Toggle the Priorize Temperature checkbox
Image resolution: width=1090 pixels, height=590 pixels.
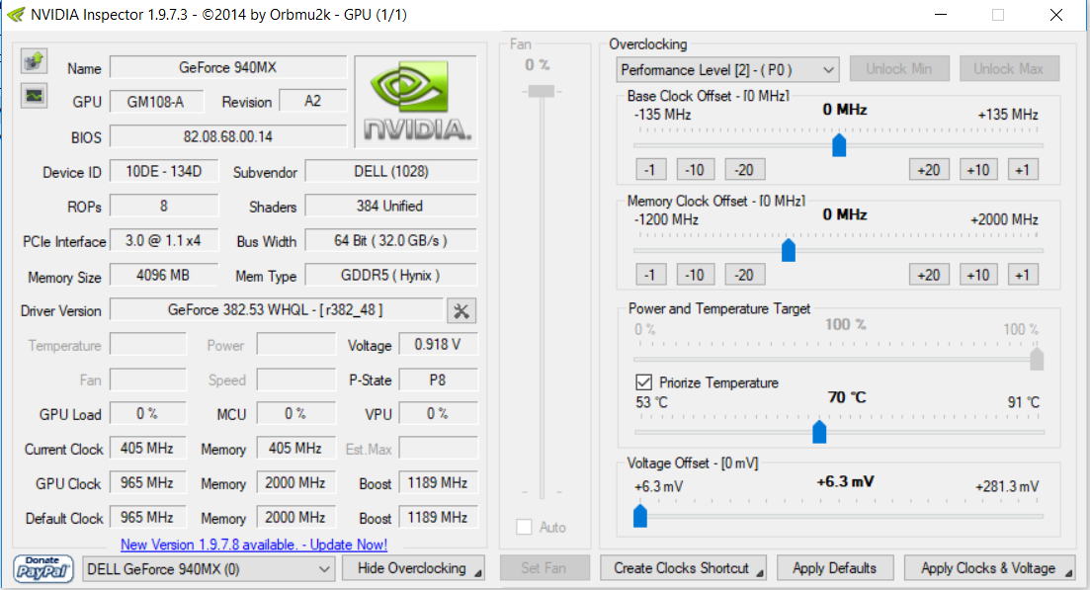[x=643, y=382]
